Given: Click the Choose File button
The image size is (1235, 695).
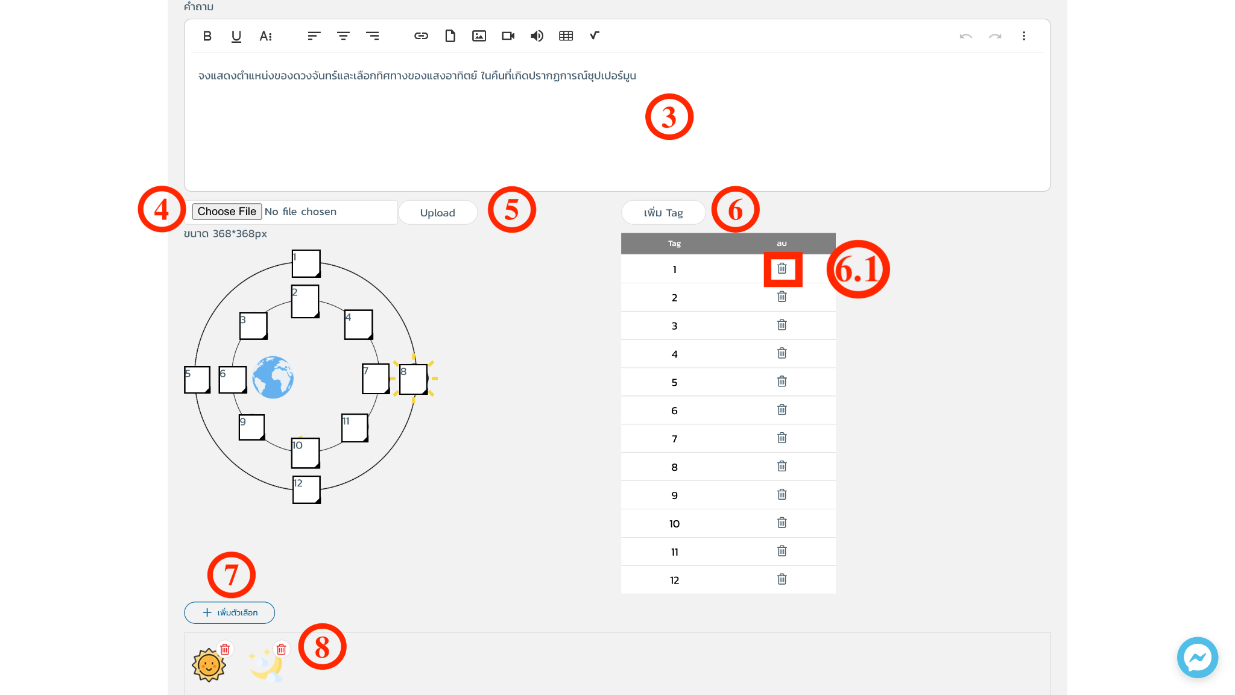Looking at the screenshot, I should 227,212.
